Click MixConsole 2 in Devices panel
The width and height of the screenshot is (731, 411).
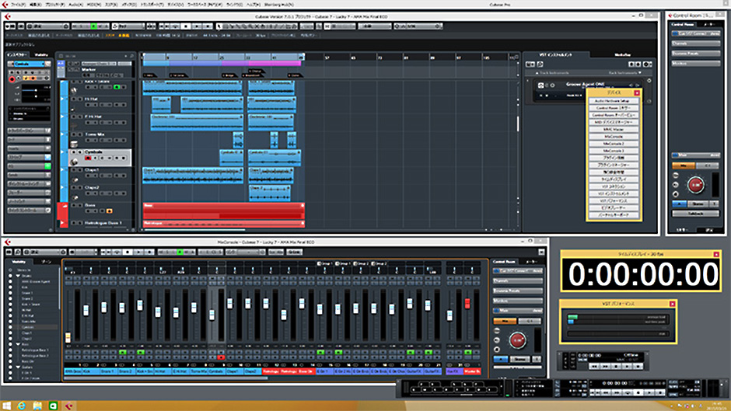click(614, 144)
